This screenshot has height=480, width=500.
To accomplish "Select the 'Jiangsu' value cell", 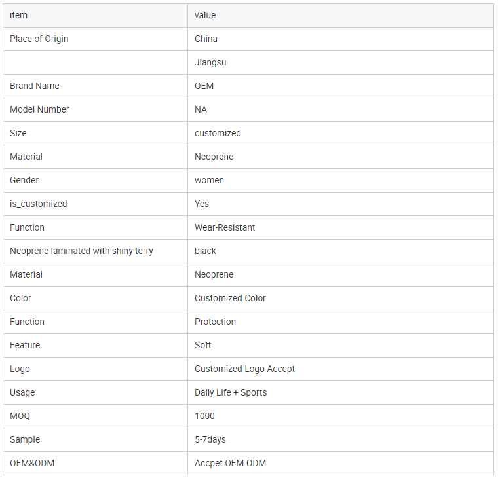I will 341,62.
